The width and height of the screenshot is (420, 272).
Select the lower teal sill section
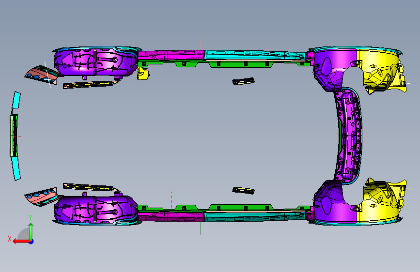point(254,216)
